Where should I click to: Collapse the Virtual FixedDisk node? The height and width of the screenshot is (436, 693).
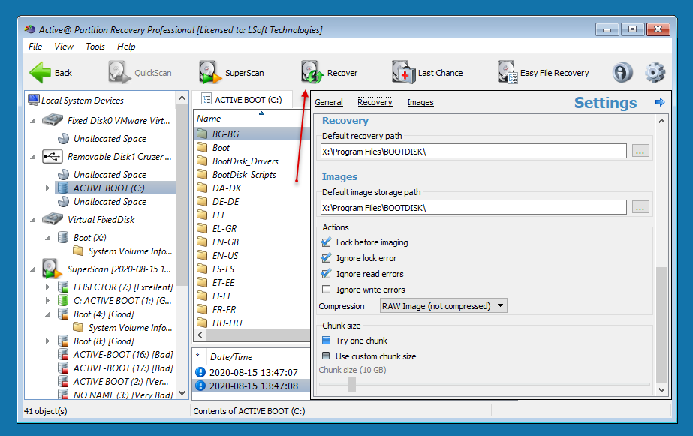click(33, 220)
